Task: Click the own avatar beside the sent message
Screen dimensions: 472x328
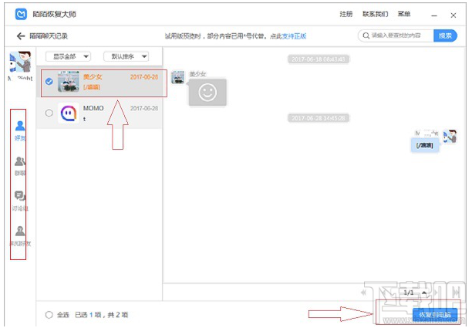Action: (450, 137)
